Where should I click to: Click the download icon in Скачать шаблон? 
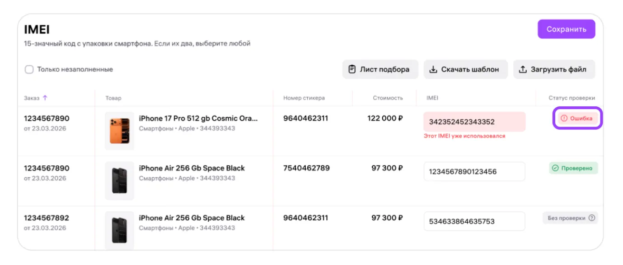433,69
